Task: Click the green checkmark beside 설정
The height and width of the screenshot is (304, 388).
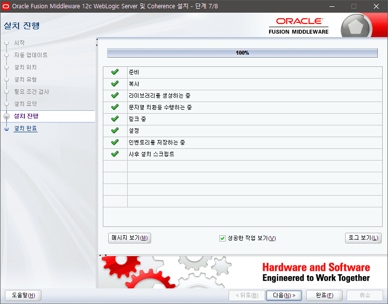Action: tap(115, 131)
